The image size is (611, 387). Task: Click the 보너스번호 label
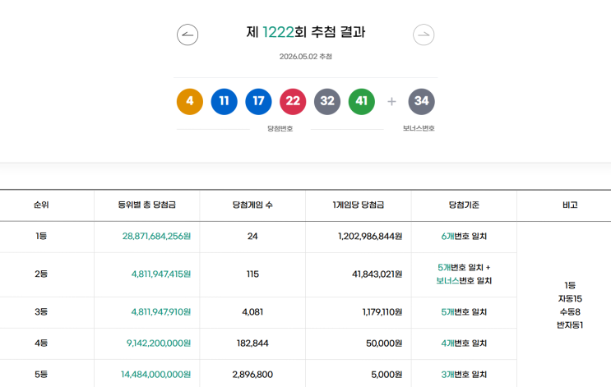419,128
